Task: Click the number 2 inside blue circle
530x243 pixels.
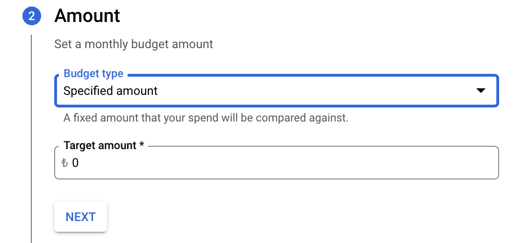Action: point(32,16)
